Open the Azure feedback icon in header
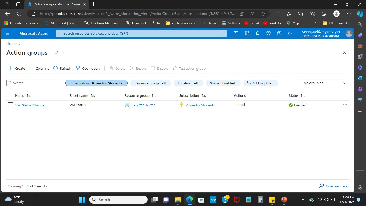This screenshot has height=206, width=366. (290, 33)
